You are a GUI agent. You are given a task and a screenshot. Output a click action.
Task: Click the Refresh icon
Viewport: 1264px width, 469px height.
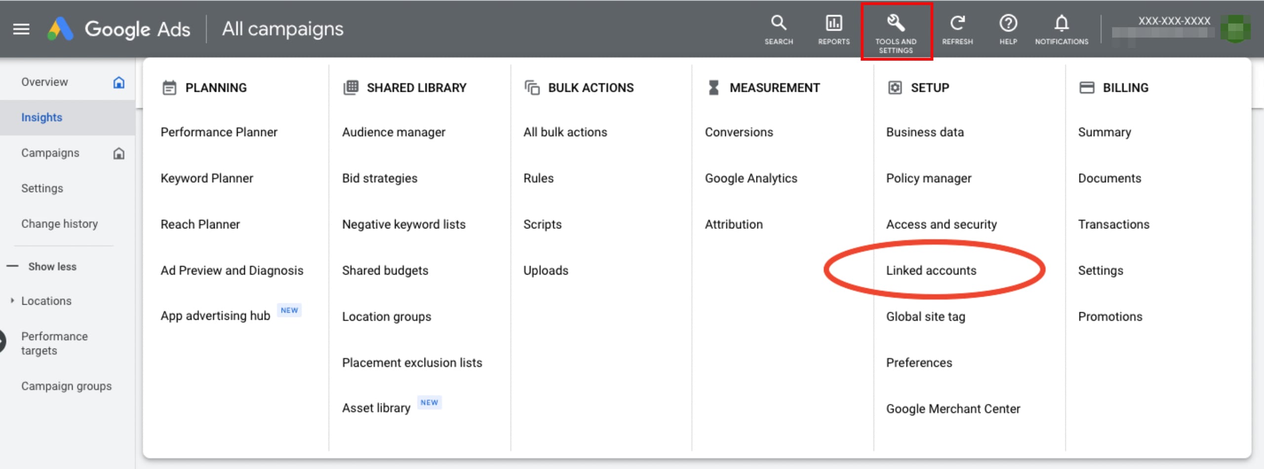tap(958, 23)
